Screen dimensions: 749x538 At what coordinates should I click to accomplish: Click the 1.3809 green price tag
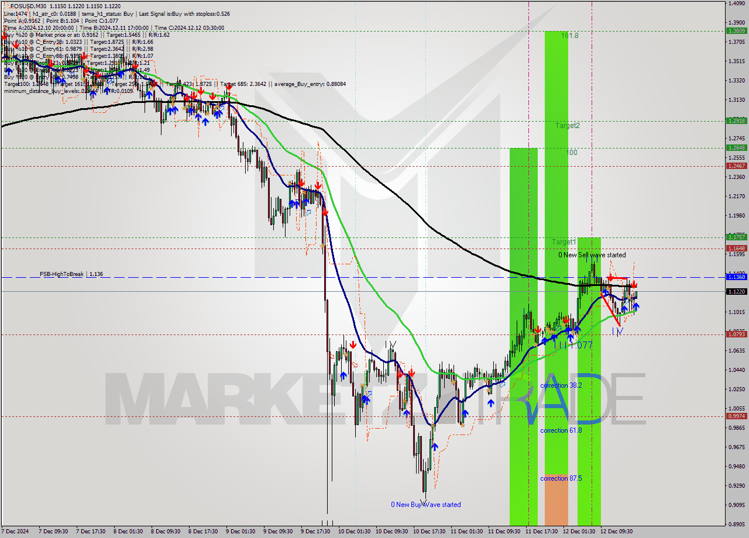[x=736, y=30]
